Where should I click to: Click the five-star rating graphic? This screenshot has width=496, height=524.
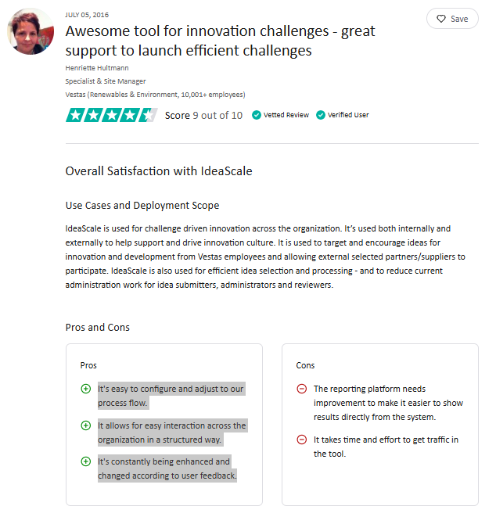tap(112, 115)
